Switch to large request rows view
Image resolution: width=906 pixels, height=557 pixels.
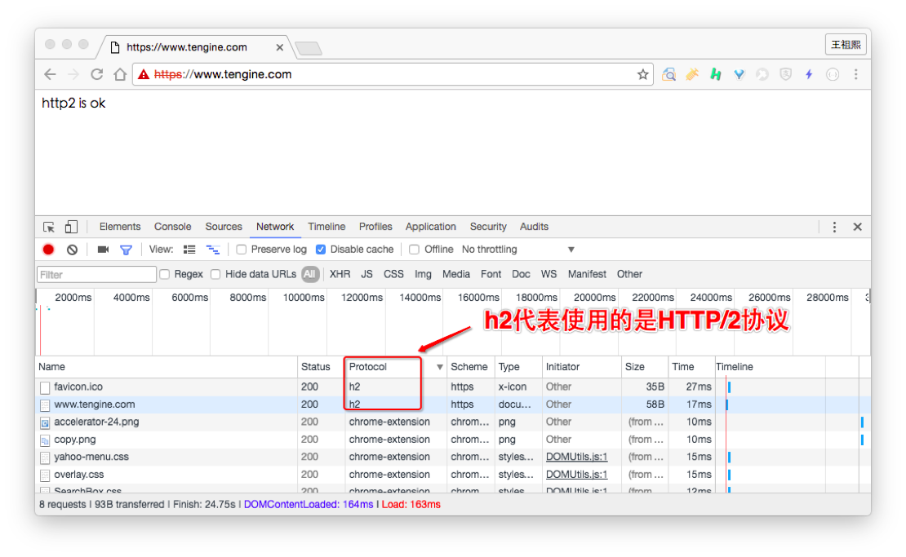point(189,250)
